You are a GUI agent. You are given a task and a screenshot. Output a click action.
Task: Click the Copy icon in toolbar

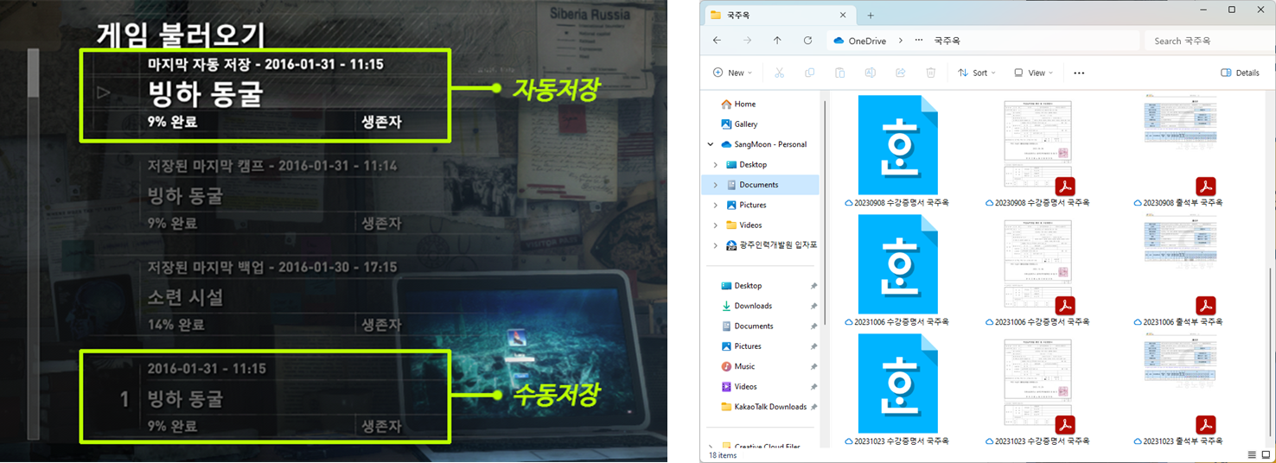pyautogui.click(x=809, y=73)
